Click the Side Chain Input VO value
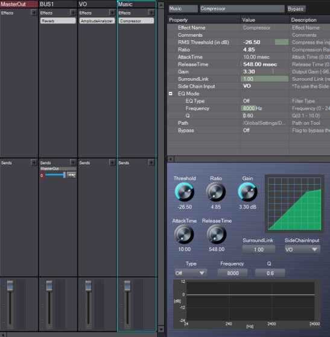Viewport: 330px width, 337px height. (x=264, y=86)
